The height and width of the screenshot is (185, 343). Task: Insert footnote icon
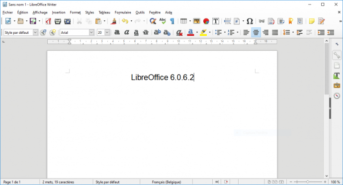pos(271,21)
